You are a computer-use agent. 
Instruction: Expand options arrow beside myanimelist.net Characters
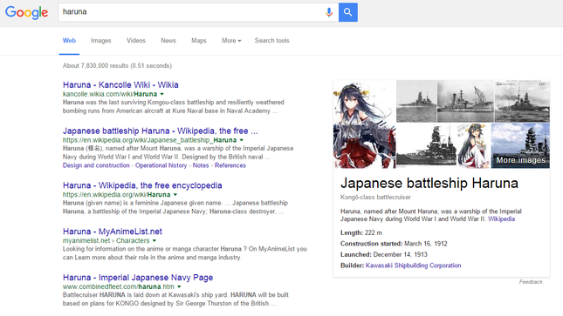tap(154, 241)
